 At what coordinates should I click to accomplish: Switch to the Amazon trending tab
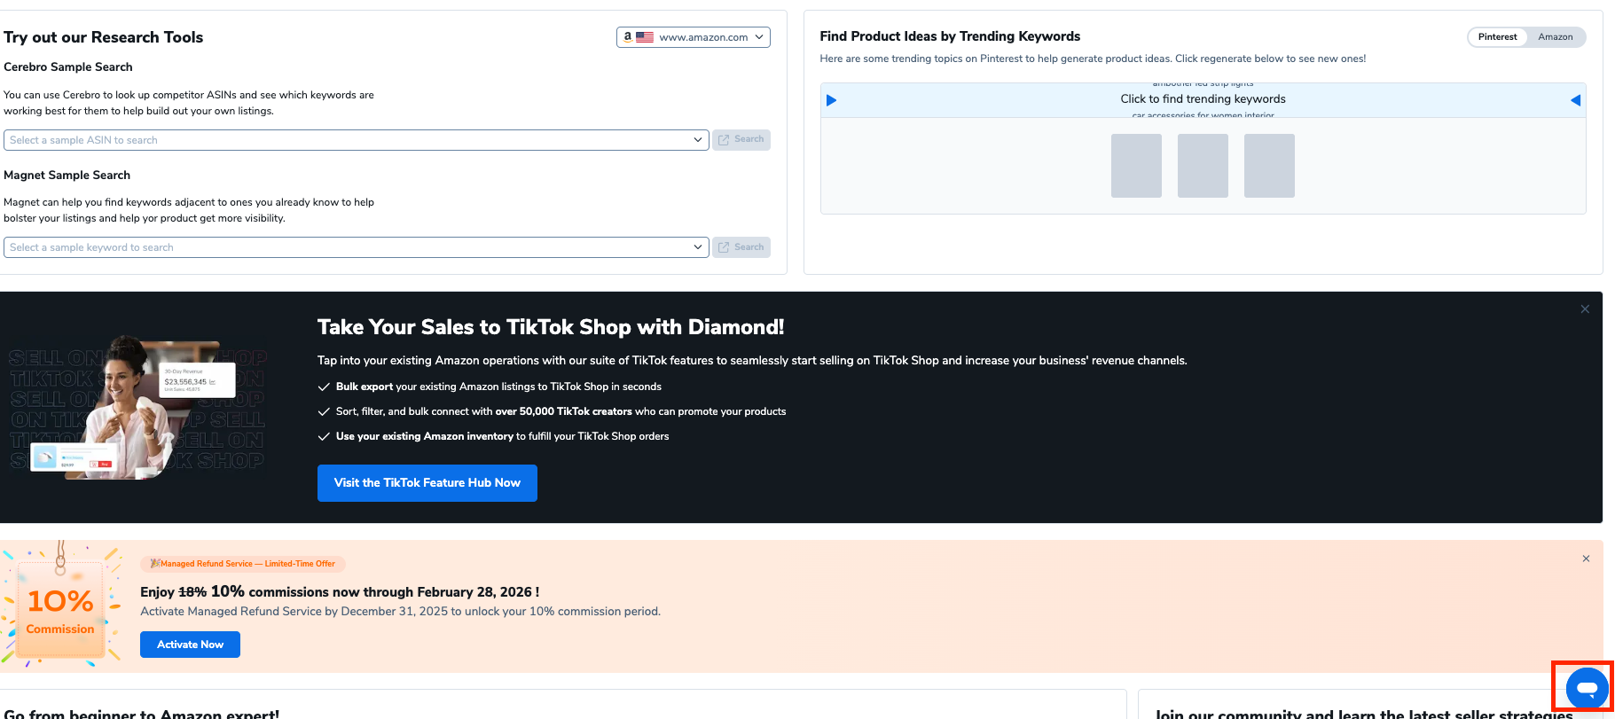click(x=1555, y=37)
